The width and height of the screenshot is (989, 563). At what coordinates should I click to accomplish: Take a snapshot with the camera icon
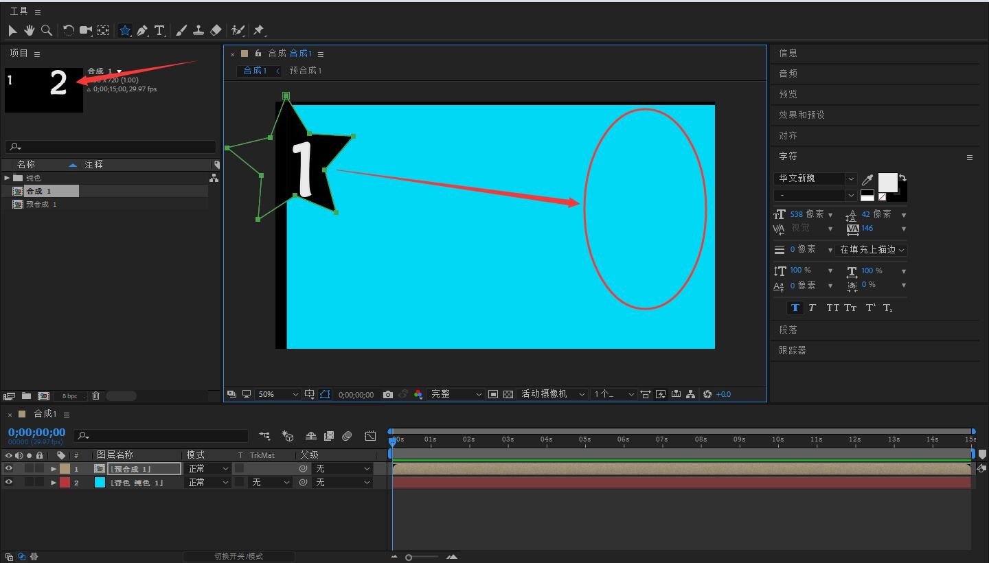pos(388,394)
